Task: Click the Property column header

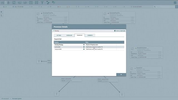Action: 56,42
